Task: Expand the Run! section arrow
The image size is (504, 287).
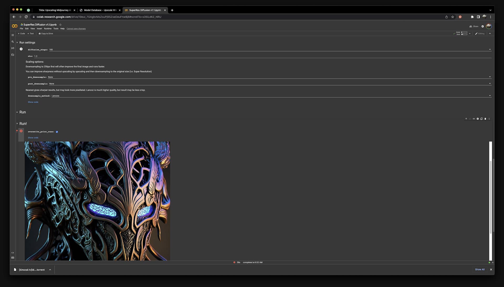Action: (17, 124)
